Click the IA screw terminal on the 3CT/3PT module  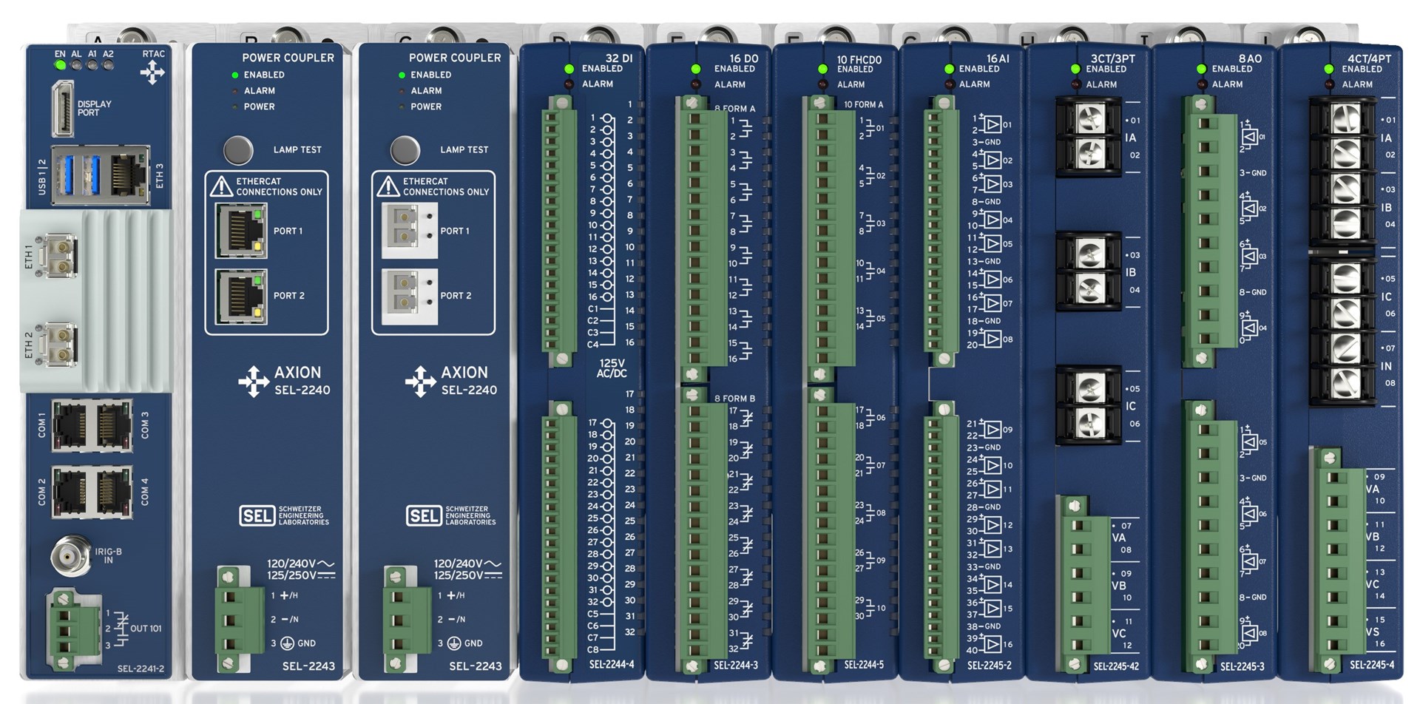pos(1087,137)
